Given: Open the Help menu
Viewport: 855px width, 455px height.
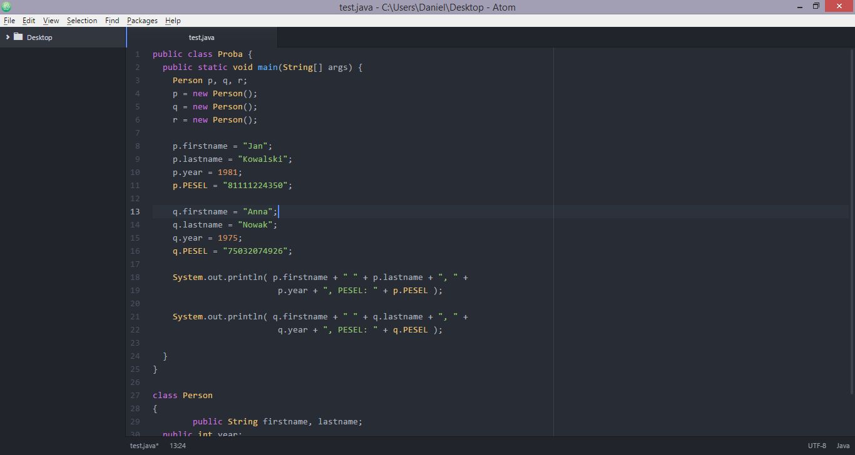Looking at the screenshot, I should (173, 21).
